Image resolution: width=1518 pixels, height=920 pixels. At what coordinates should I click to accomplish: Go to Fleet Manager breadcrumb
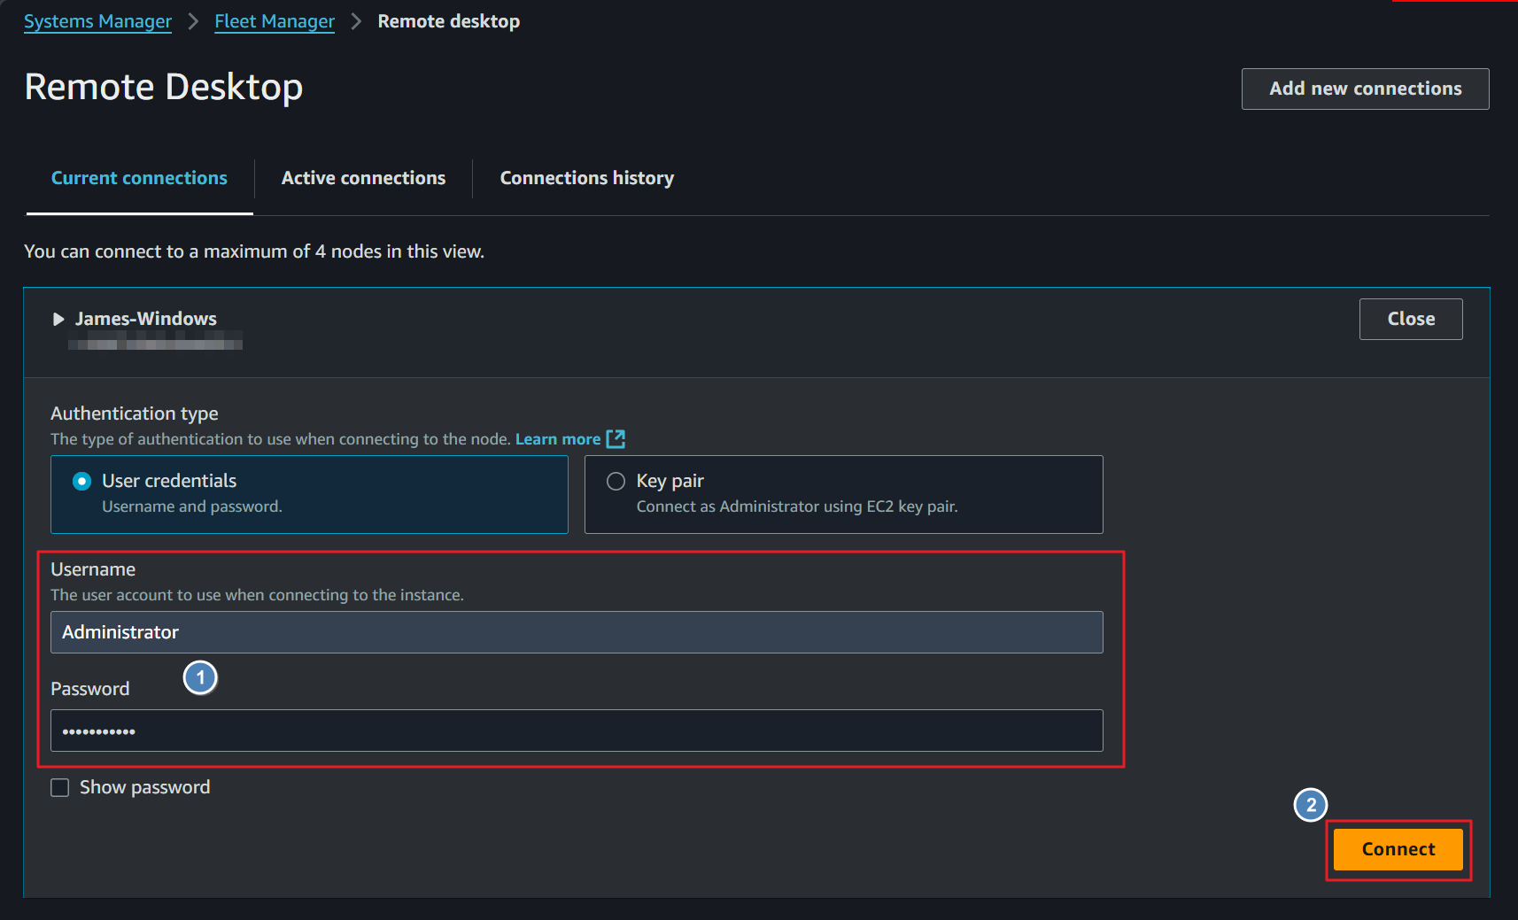pyautogui.click(x=275, y=21)
